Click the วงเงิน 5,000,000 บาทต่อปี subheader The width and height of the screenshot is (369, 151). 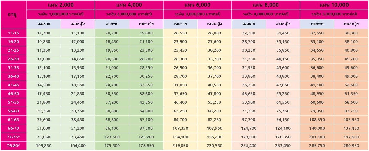pos(334,14)
